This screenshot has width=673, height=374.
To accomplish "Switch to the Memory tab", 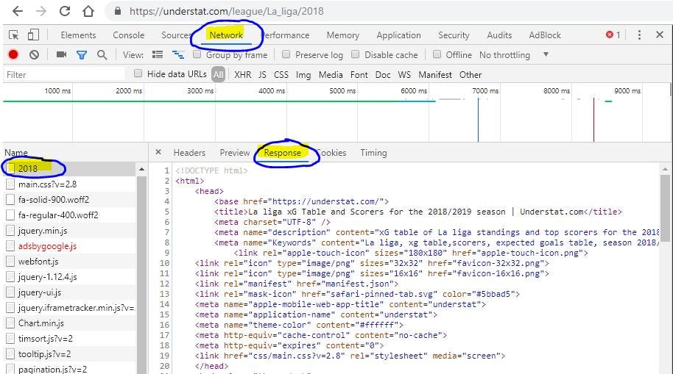I will coord(342,35).
